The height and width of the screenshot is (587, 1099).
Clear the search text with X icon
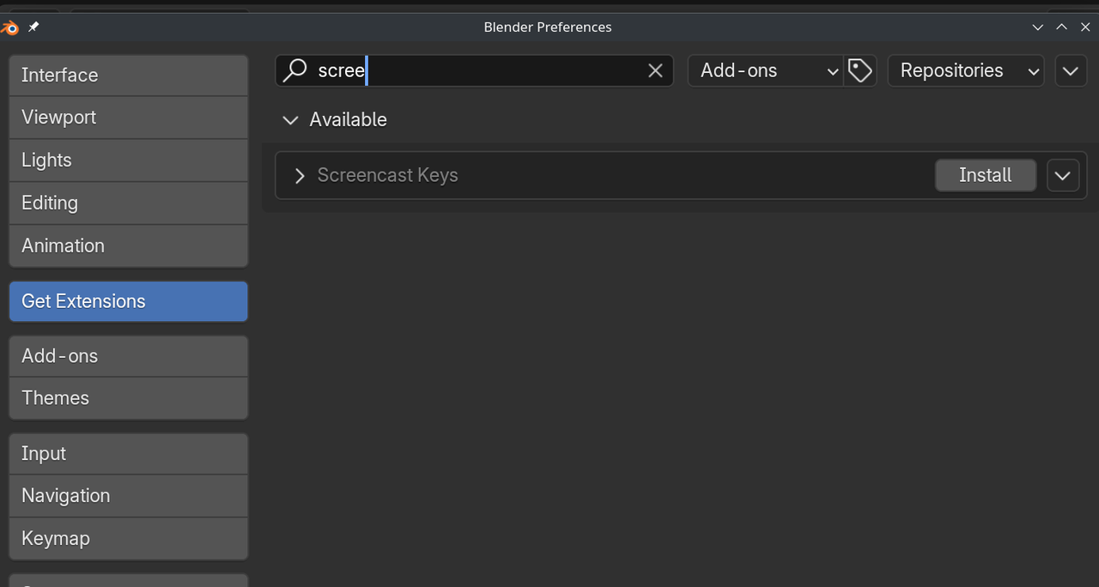[x=655, y=70]
